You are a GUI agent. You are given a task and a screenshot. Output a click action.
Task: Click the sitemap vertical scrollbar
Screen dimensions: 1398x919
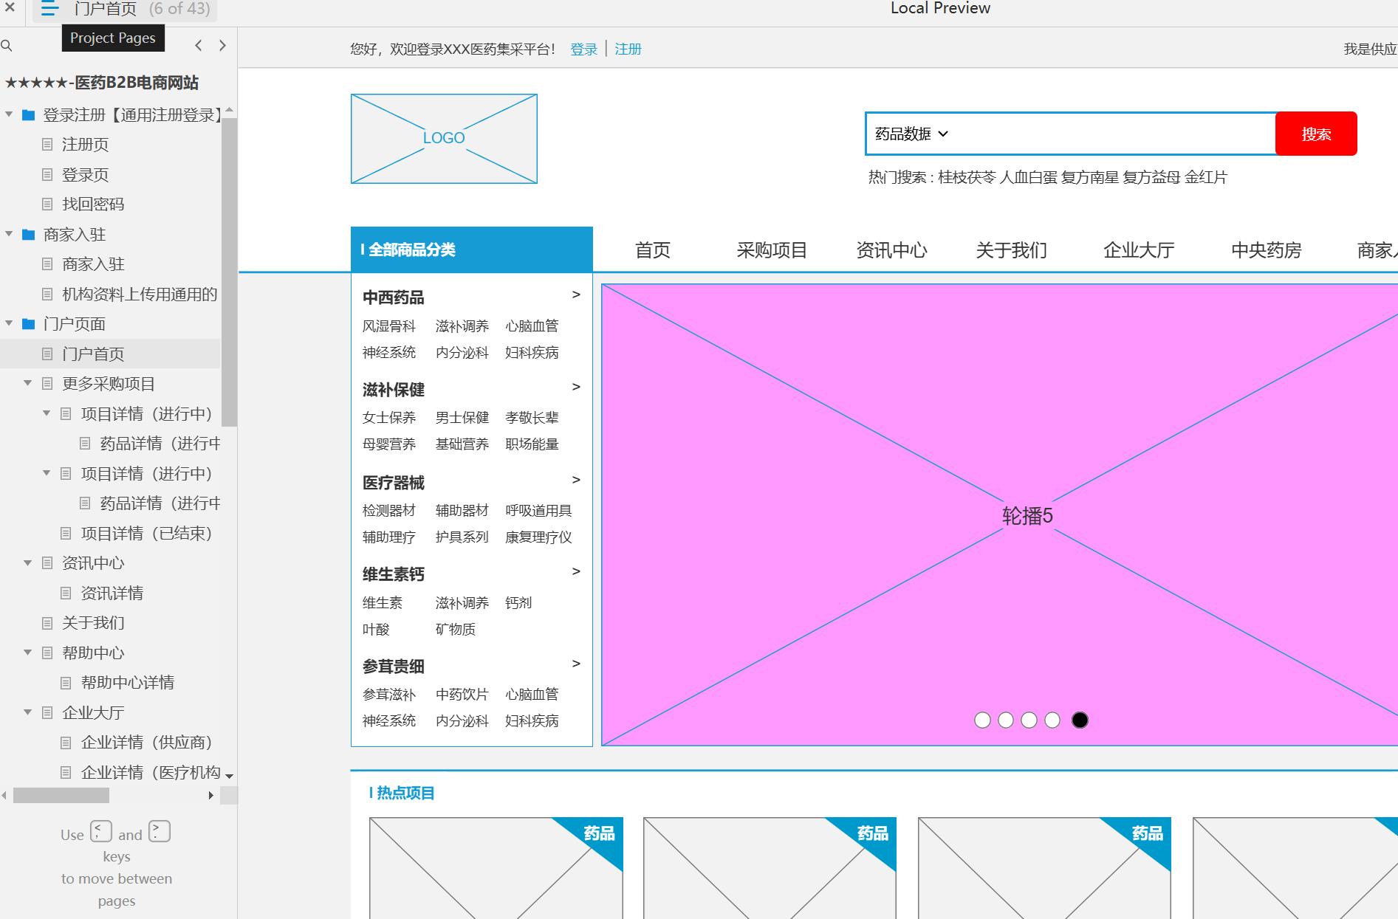click(229, 272)
